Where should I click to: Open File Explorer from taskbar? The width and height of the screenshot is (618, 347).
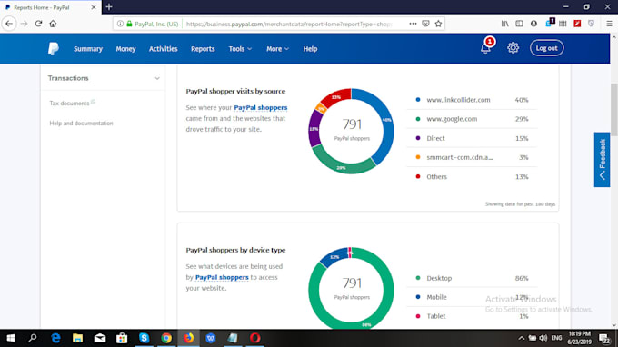[77, 338]
